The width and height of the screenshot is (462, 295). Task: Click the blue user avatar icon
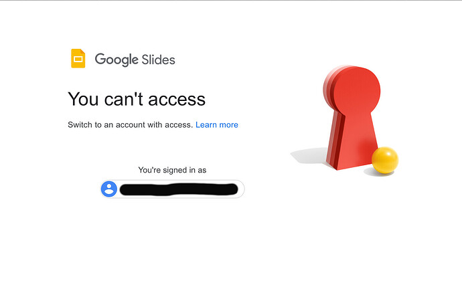tap(109, 189)
